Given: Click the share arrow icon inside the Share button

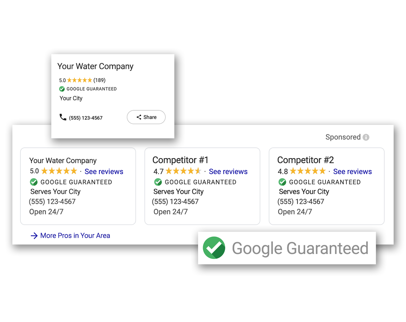Looking at the screenshot, I should tap(139, 117).
